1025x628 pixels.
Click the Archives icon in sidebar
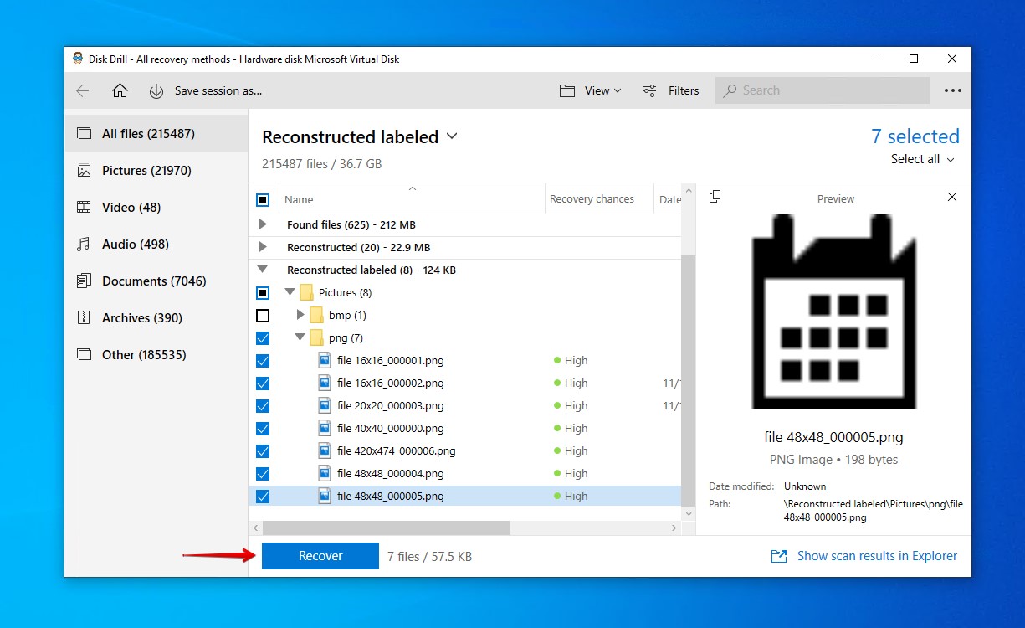tap(84, 318)
